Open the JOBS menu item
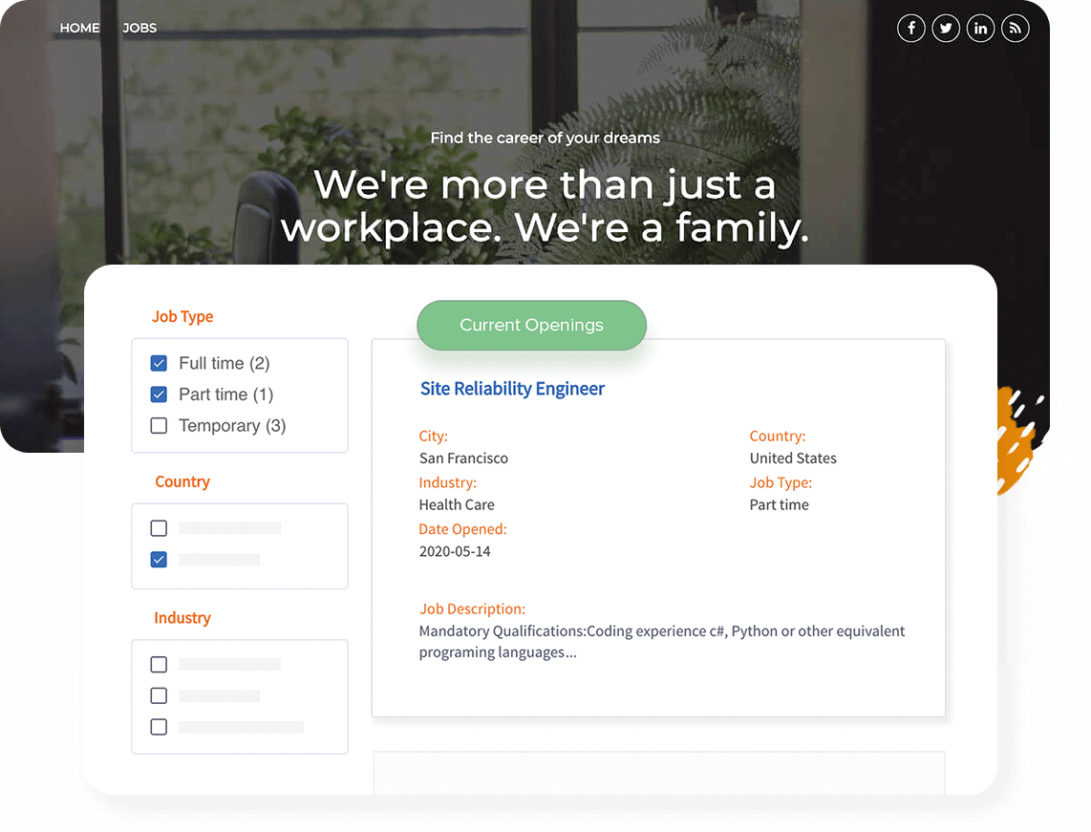Screen dimensions: 1091x832 pyautogui.click(x=139, y=28)
